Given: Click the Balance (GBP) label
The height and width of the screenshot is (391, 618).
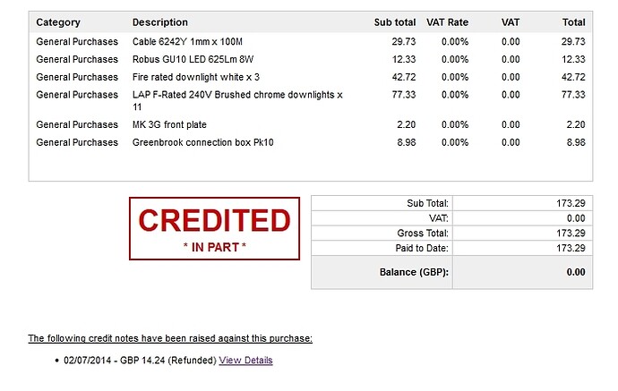Looking at the screenshot, I should point(412,272).
